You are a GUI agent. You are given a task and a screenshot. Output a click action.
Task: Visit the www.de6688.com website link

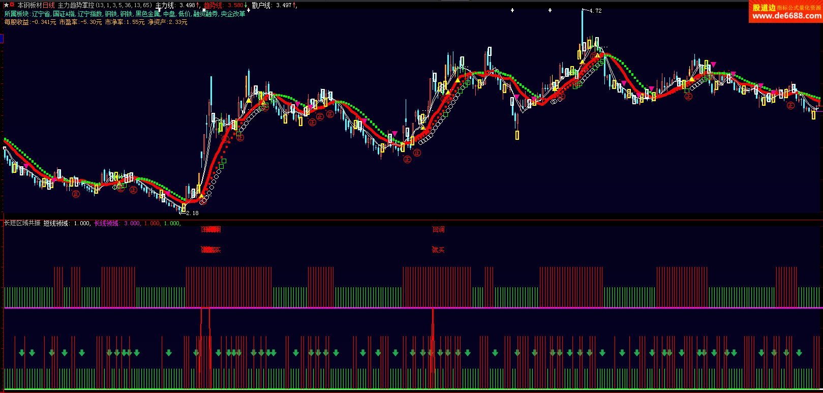786,16
